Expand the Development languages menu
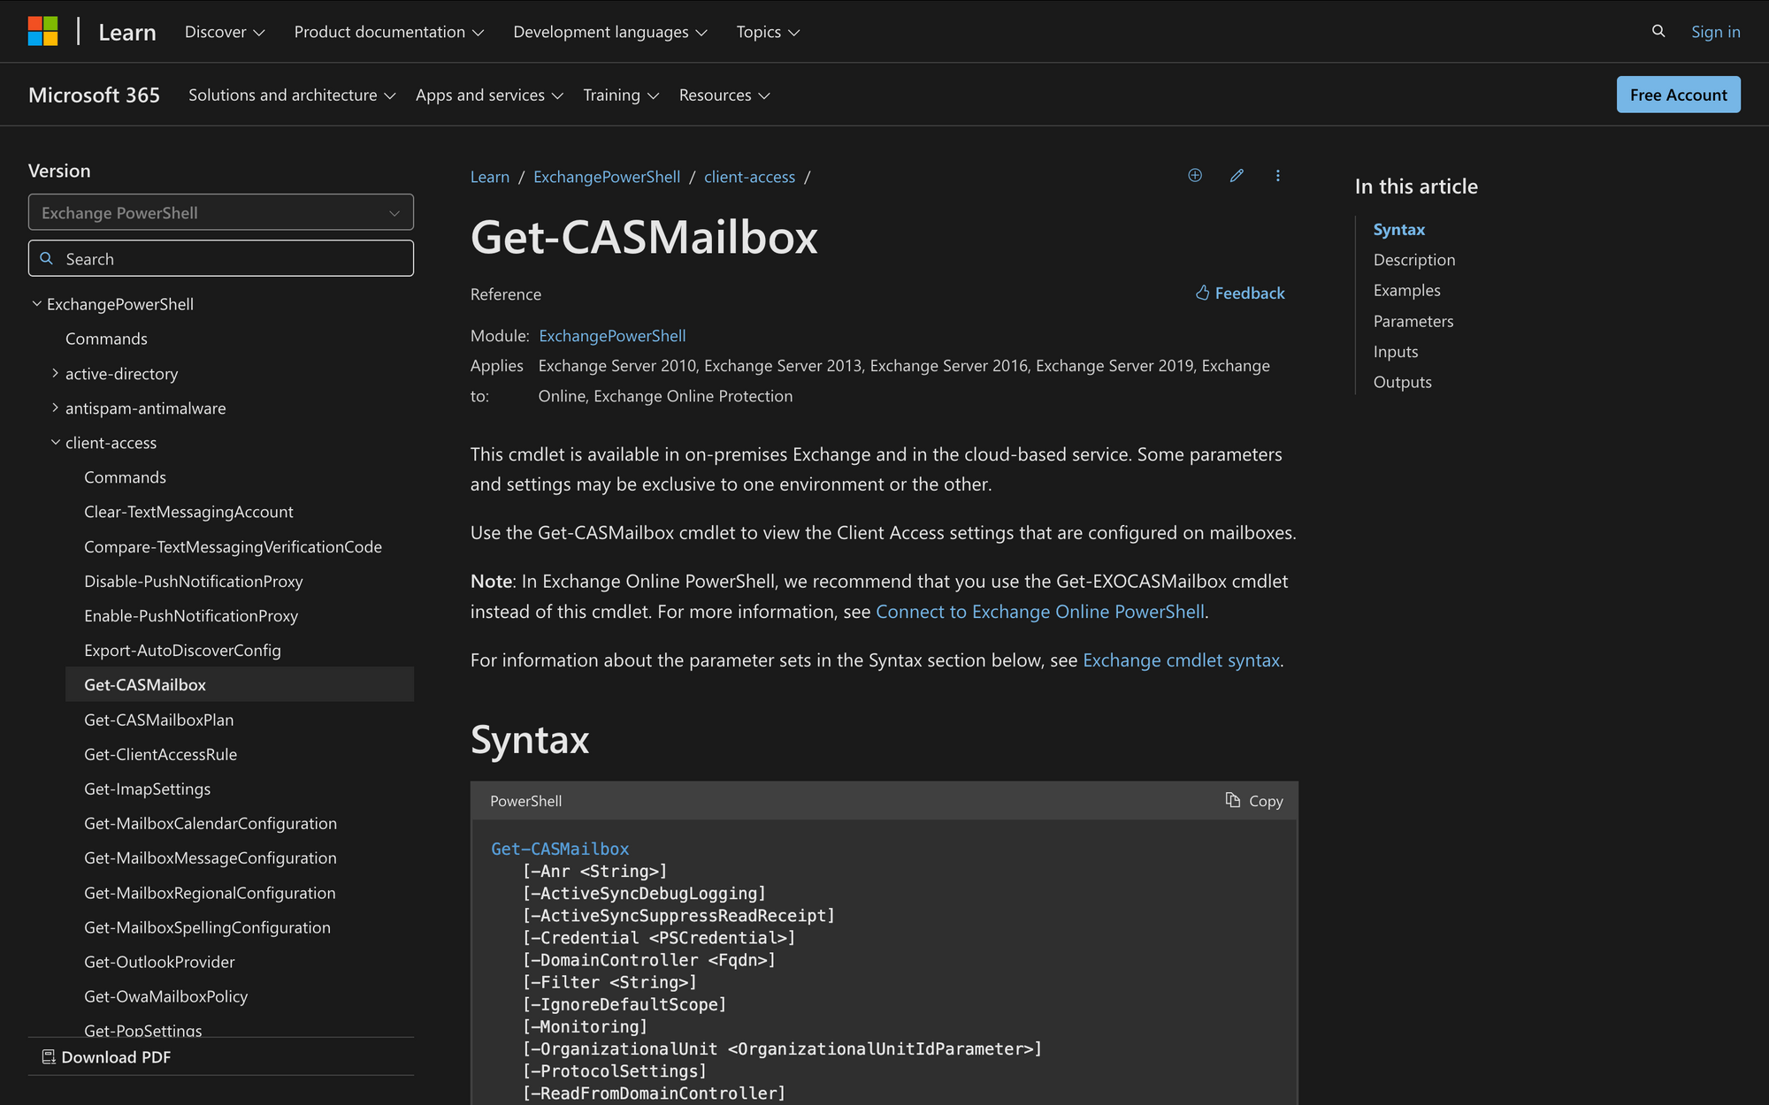Viewport: 1769px width, 1105px height. coord(610,32)
